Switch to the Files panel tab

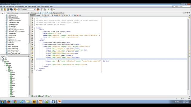pos(9,13)
